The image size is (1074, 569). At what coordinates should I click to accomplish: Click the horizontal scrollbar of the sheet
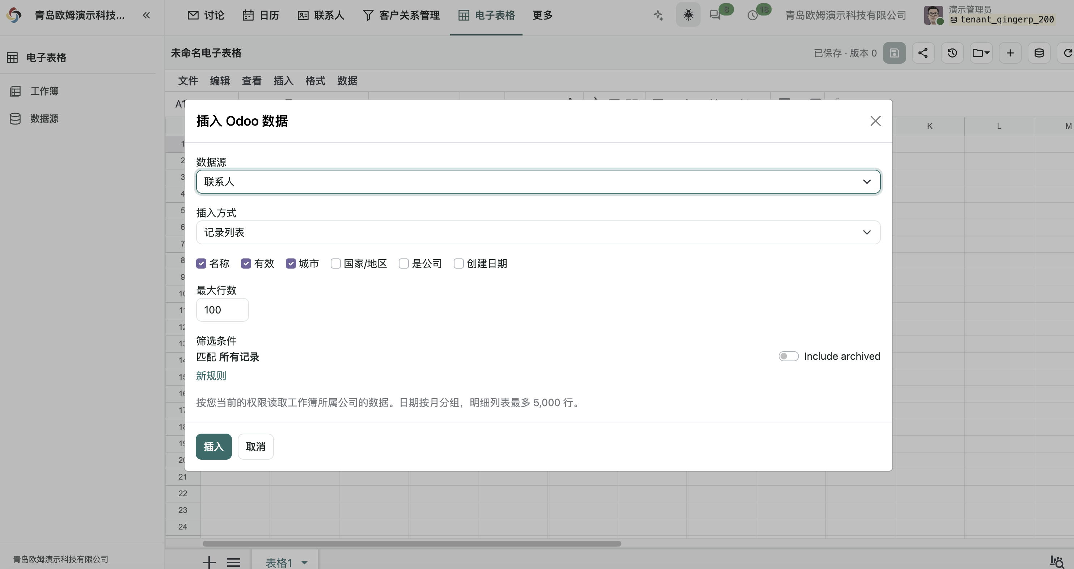click(x=412, y=544)
